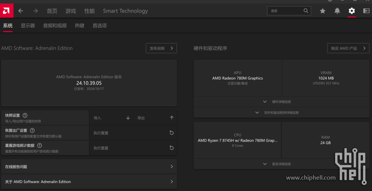
Task: Click the reset icon for 重置游戏统计数据
Action: (x=171, y=148)
